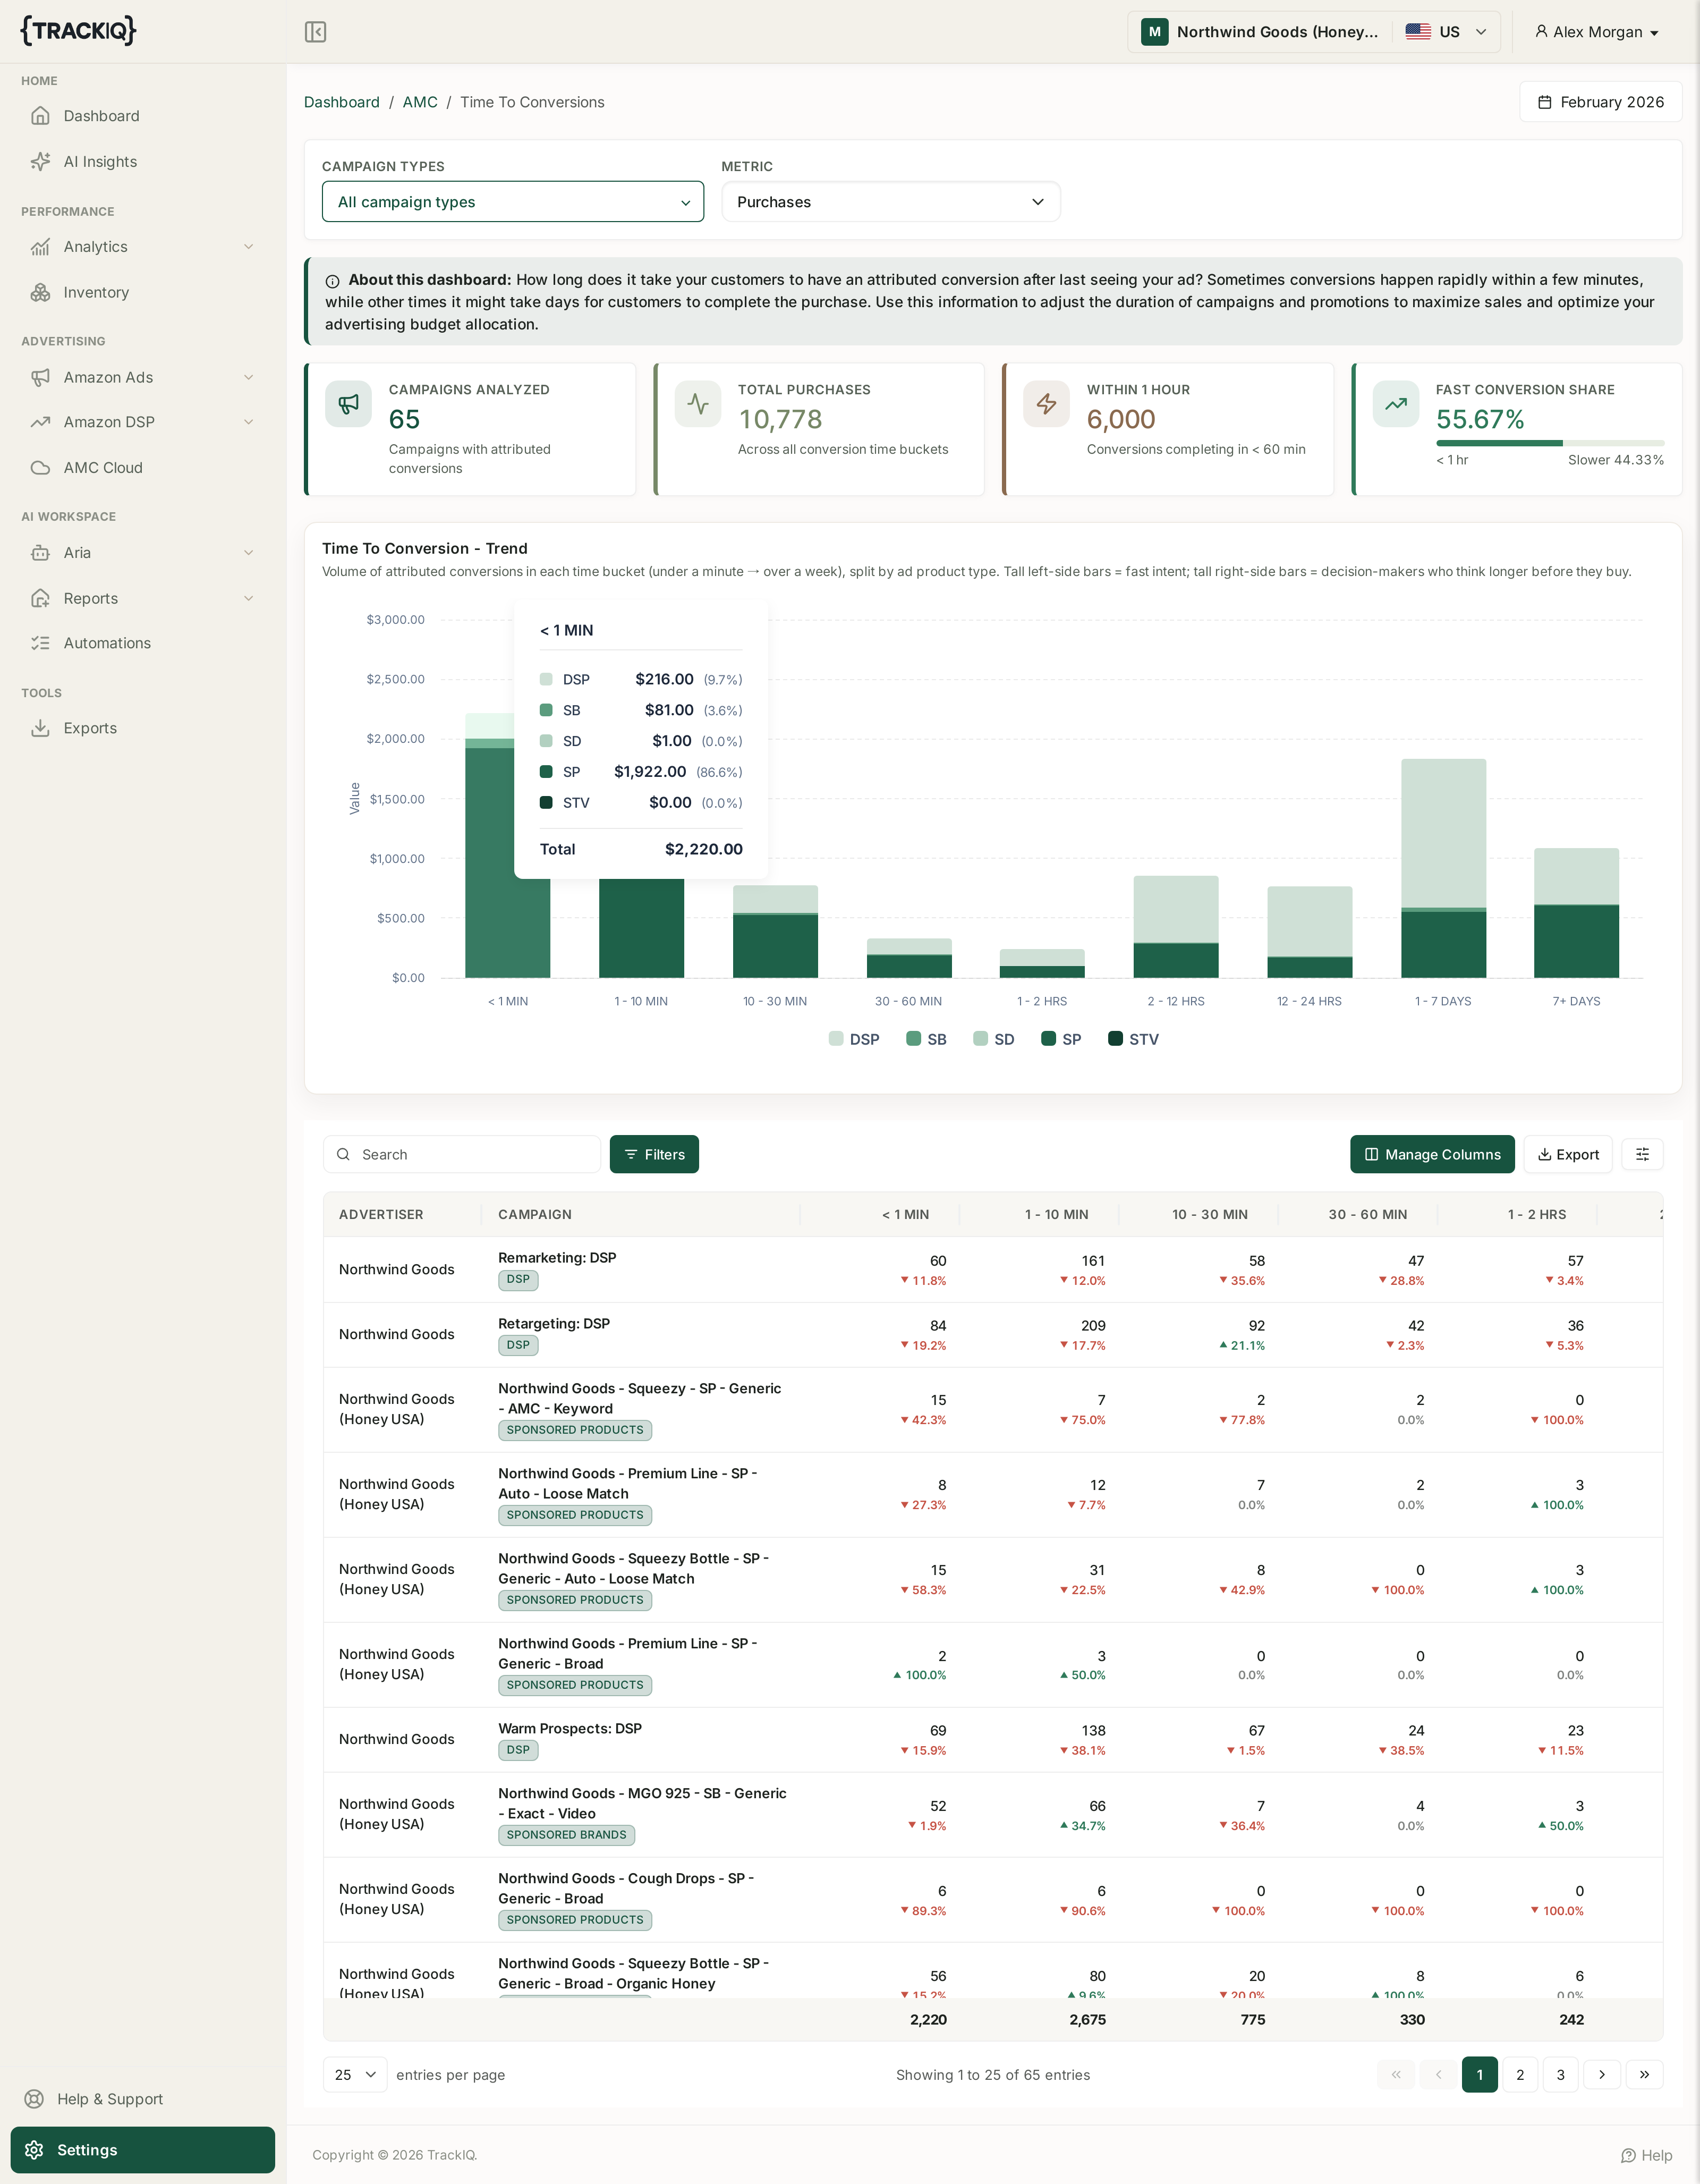Open the All campaign types dropdown

[513, 202]
